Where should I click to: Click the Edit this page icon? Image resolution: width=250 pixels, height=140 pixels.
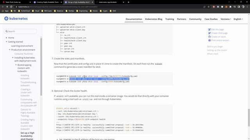(209, 30)
